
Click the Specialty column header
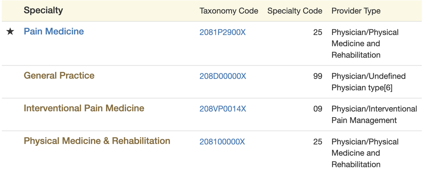(43, 11)
